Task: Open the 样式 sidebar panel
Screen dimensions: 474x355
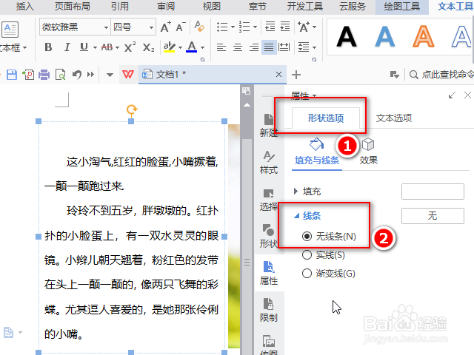Action: [x=269, y=162]
